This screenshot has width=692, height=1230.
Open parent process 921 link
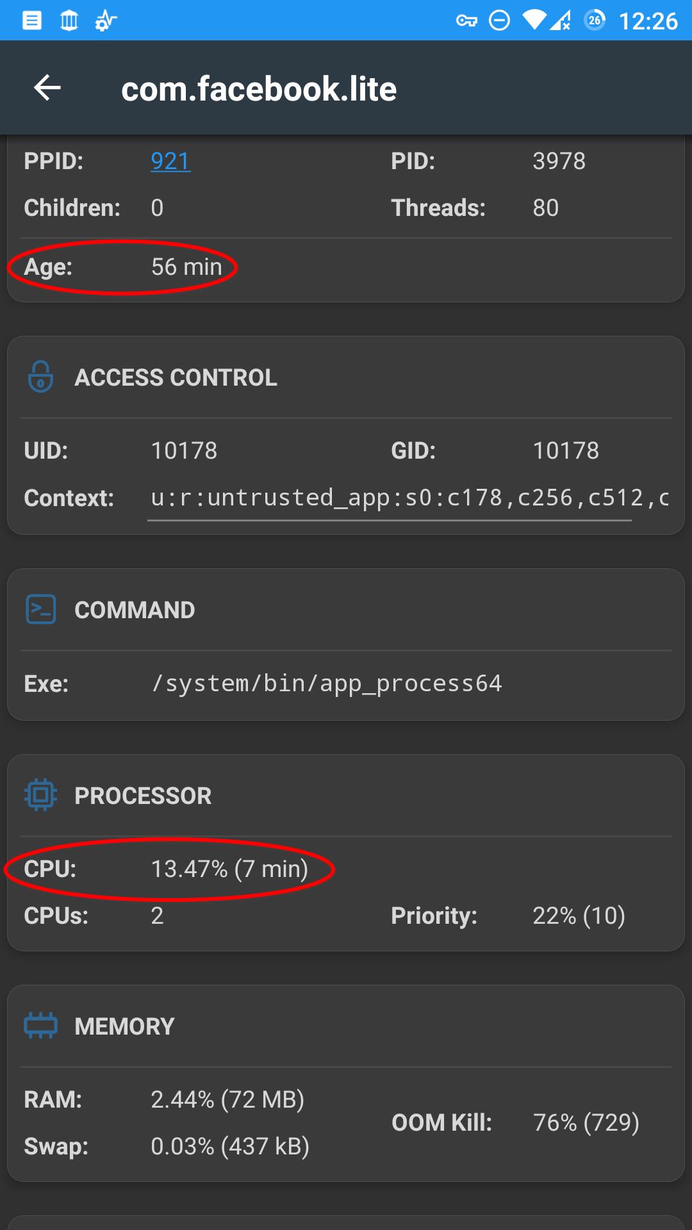coord(170,161)
